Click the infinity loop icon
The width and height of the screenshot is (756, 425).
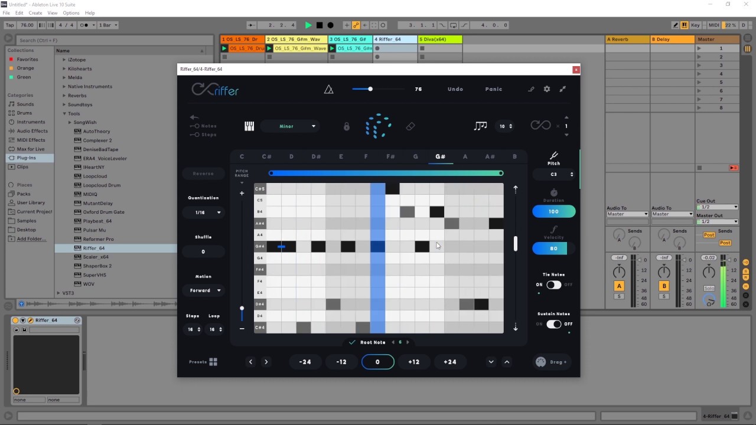click(x=540, y=126)
